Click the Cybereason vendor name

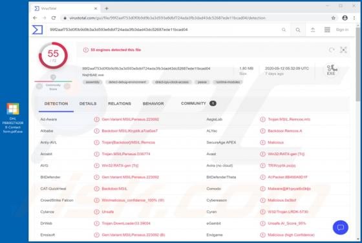point(217,200)
